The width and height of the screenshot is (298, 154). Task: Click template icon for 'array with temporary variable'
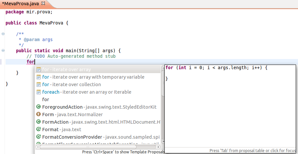point(38,77)
